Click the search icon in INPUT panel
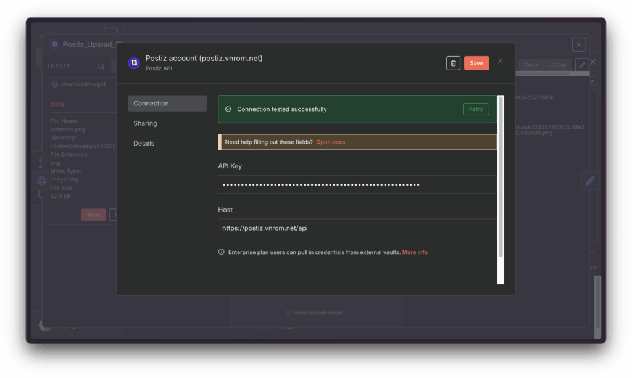Screen dimensions: 632x378 [x=101, y=67]
